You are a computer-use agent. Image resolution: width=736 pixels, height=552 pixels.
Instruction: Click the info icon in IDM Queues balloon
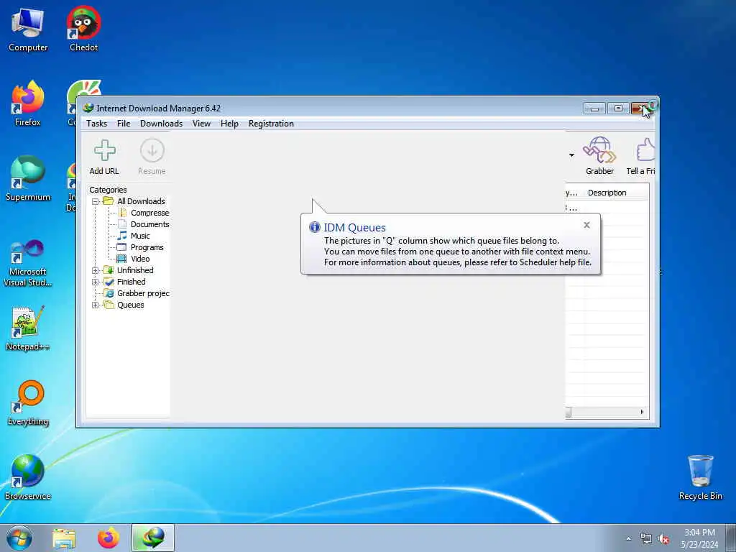(315, 227)
